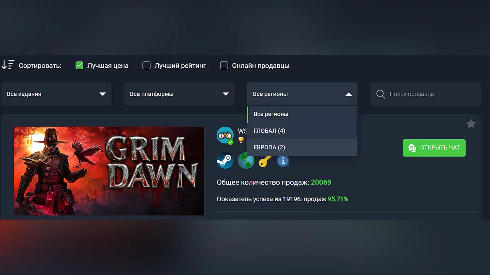The width and height of the screenshot is (490, 275).
Task: Enable the Лучший рейтинг checkbox
Action: click(146, 65)
